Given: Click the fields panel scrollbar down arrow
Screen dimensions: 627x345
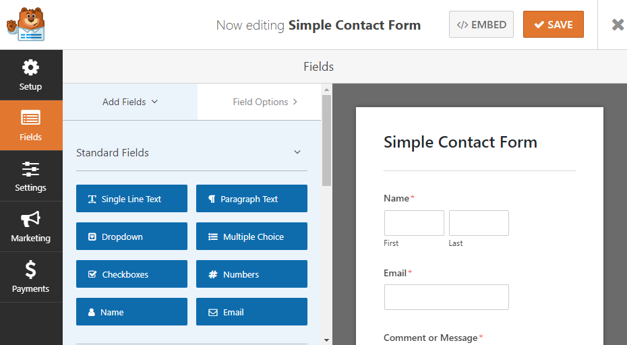Looking at the screenshot, I should coord(326,340).
